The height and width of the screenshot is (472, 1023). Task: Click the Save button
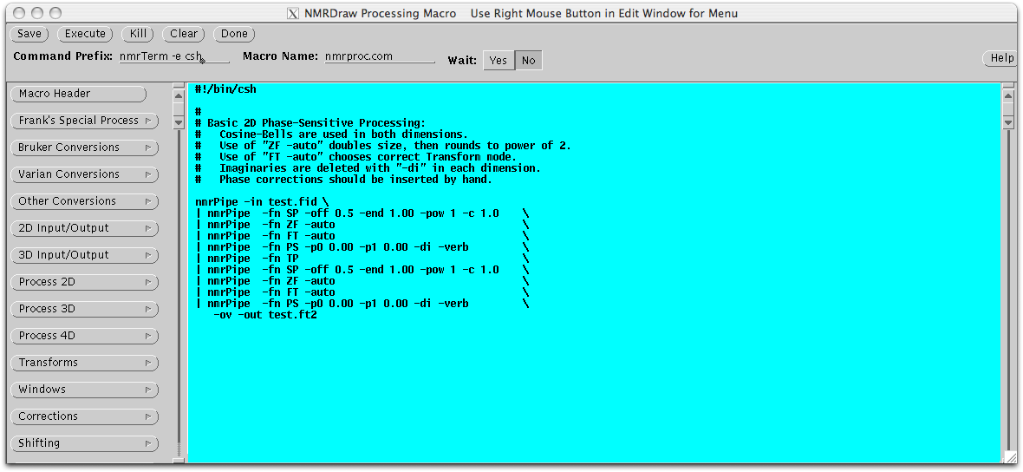[x=29, y=34]
